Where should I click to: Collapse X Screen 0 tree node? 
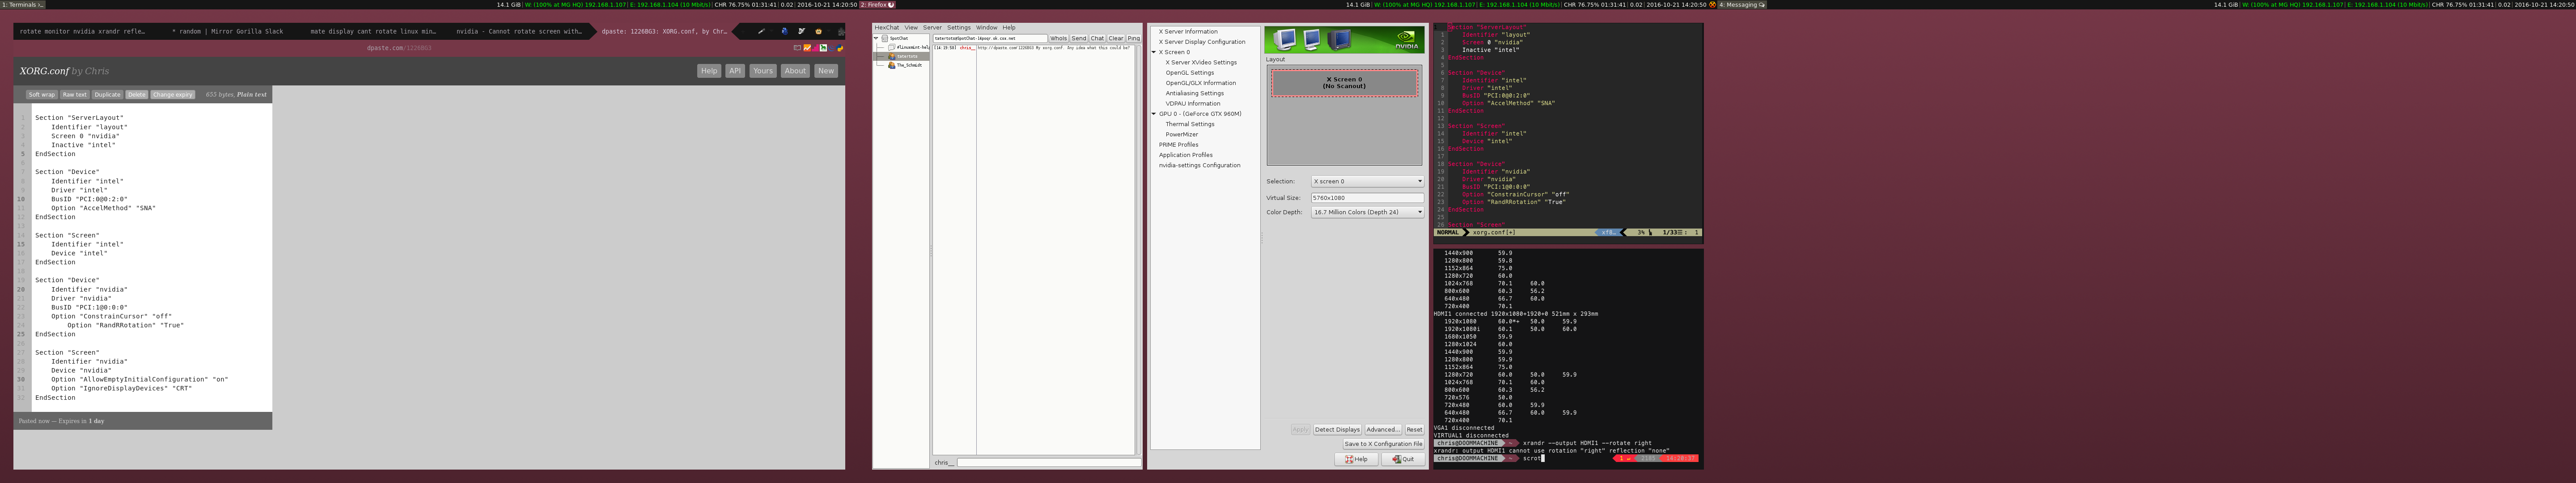(x=1154, y=52)
